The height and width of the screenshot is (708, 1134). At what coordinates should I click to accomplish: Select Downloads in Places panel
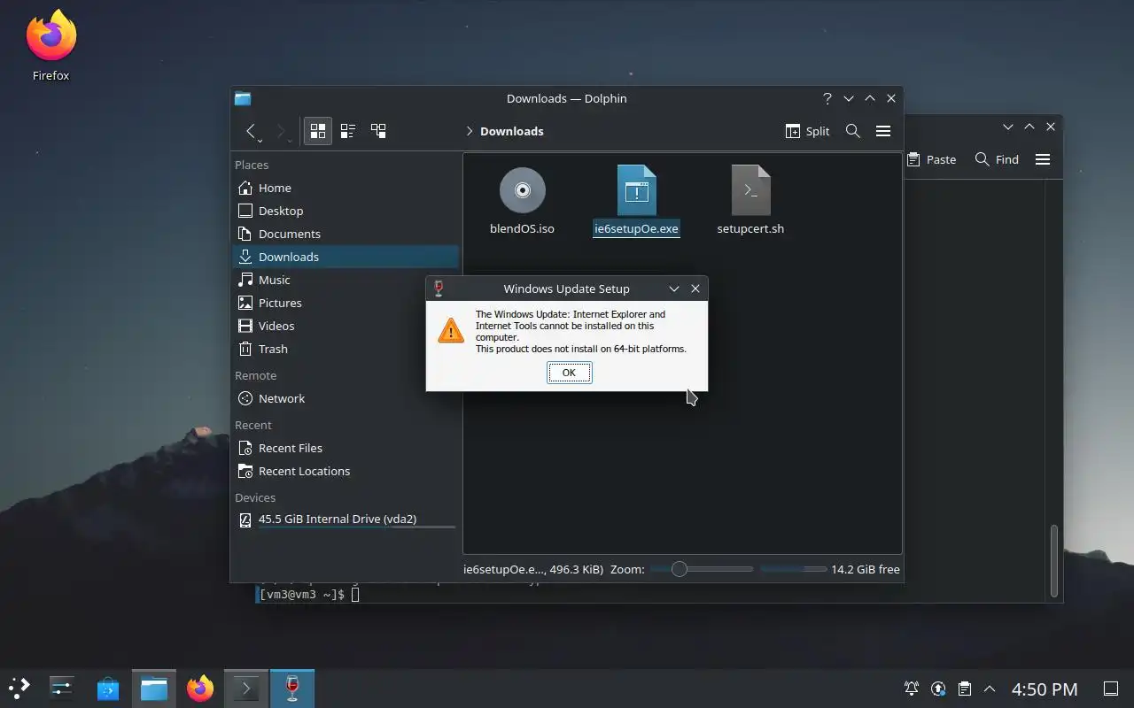(x=346, y=257)
